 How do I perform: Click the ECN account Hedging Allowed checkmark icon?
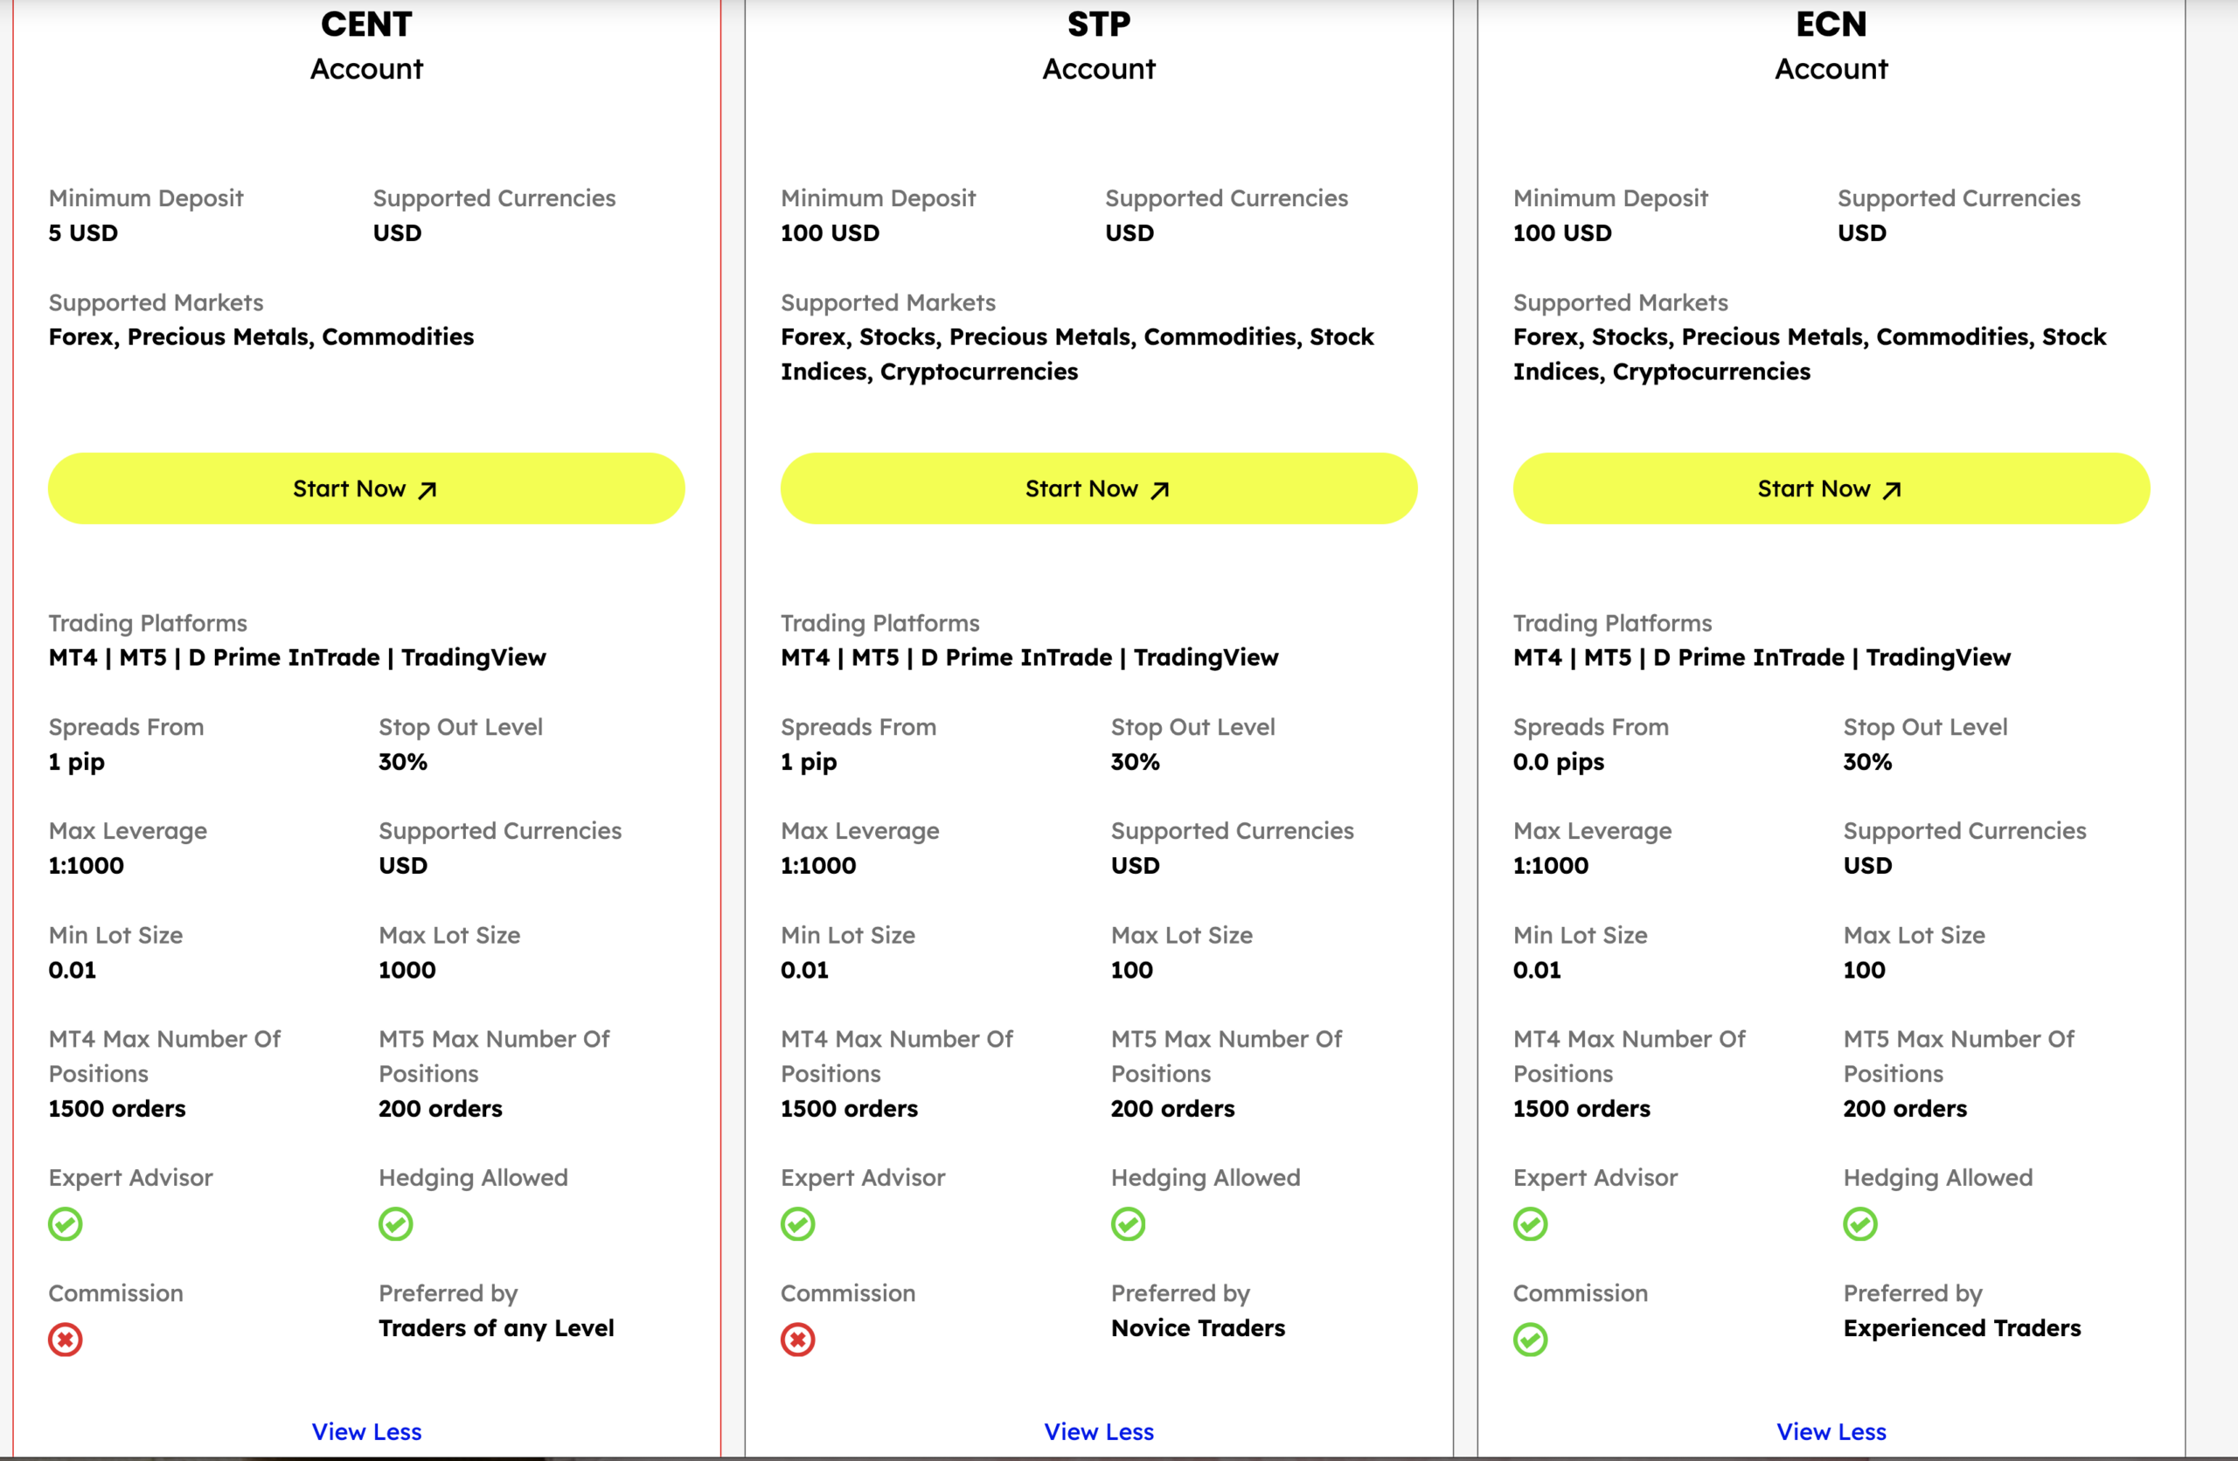tap(1860, 1224)
